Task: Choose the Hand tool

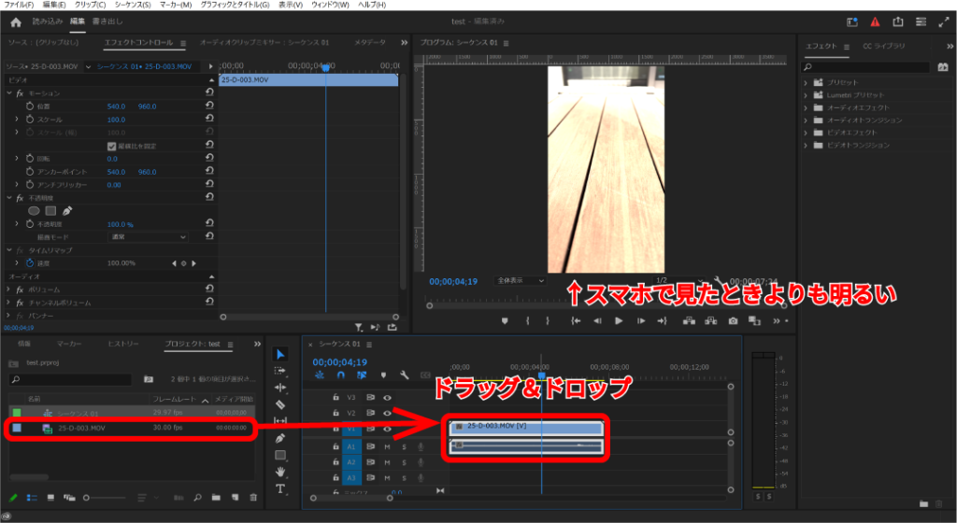Action: click(280, 472)
